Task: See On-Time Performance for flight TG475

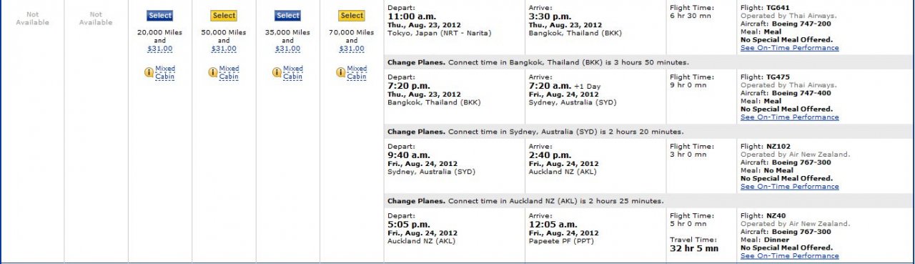Action: (789, 117)
